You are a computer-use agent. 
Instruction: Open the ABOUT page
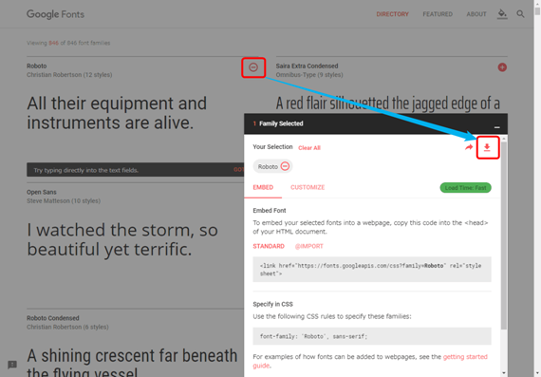(x=476, y=14)
